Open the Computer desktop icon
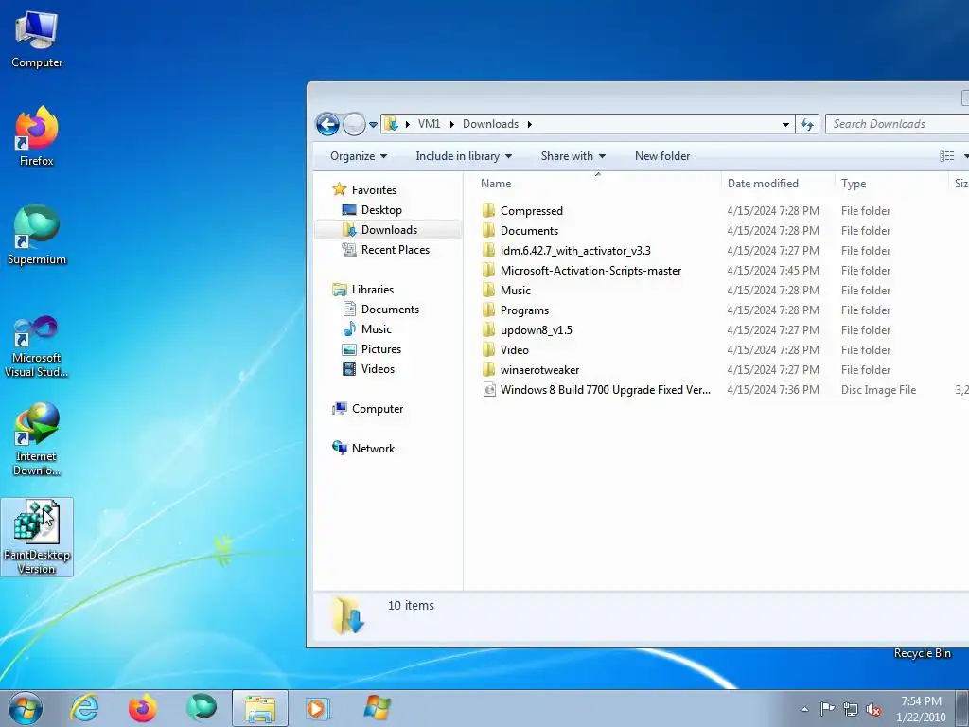The height and width of the screenshot is (727, 969). click(37, 39)
